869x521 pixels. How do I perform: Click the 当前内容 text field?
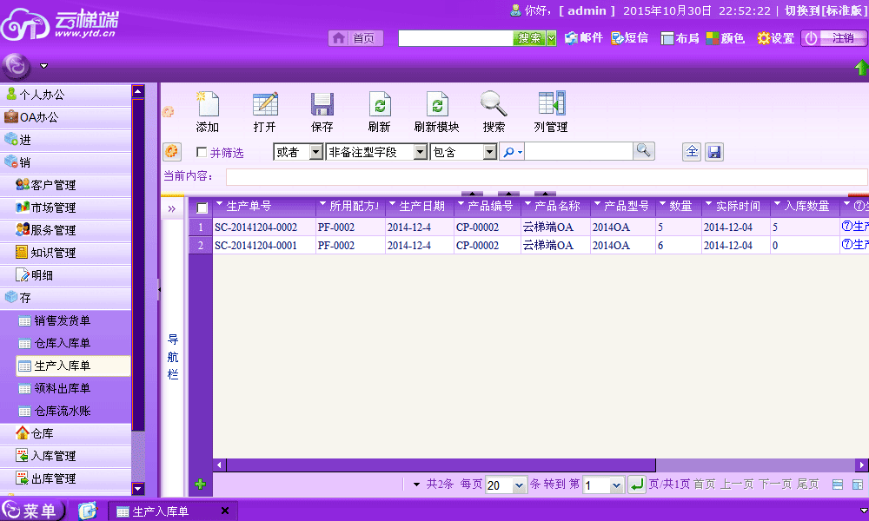547,176
